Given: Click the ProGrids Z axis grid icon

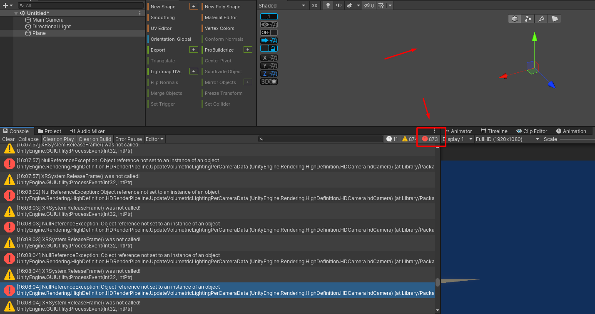Looking at the screenshot, I should [269, 74].
